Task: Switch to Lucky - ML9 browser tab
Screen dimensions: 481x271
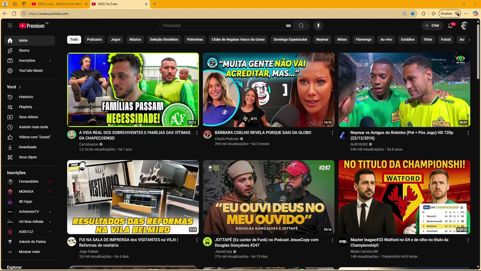Action: point(59,4)
